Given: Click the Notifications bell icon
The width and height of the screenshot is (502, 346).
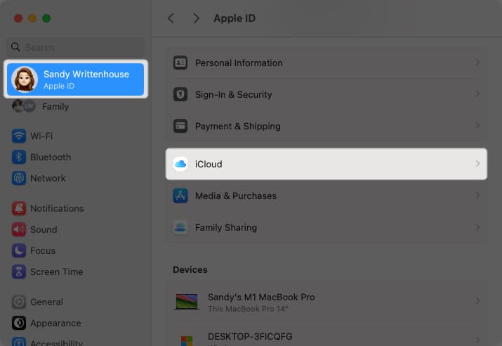Looking at the screenshot, I should coord(19,209).
